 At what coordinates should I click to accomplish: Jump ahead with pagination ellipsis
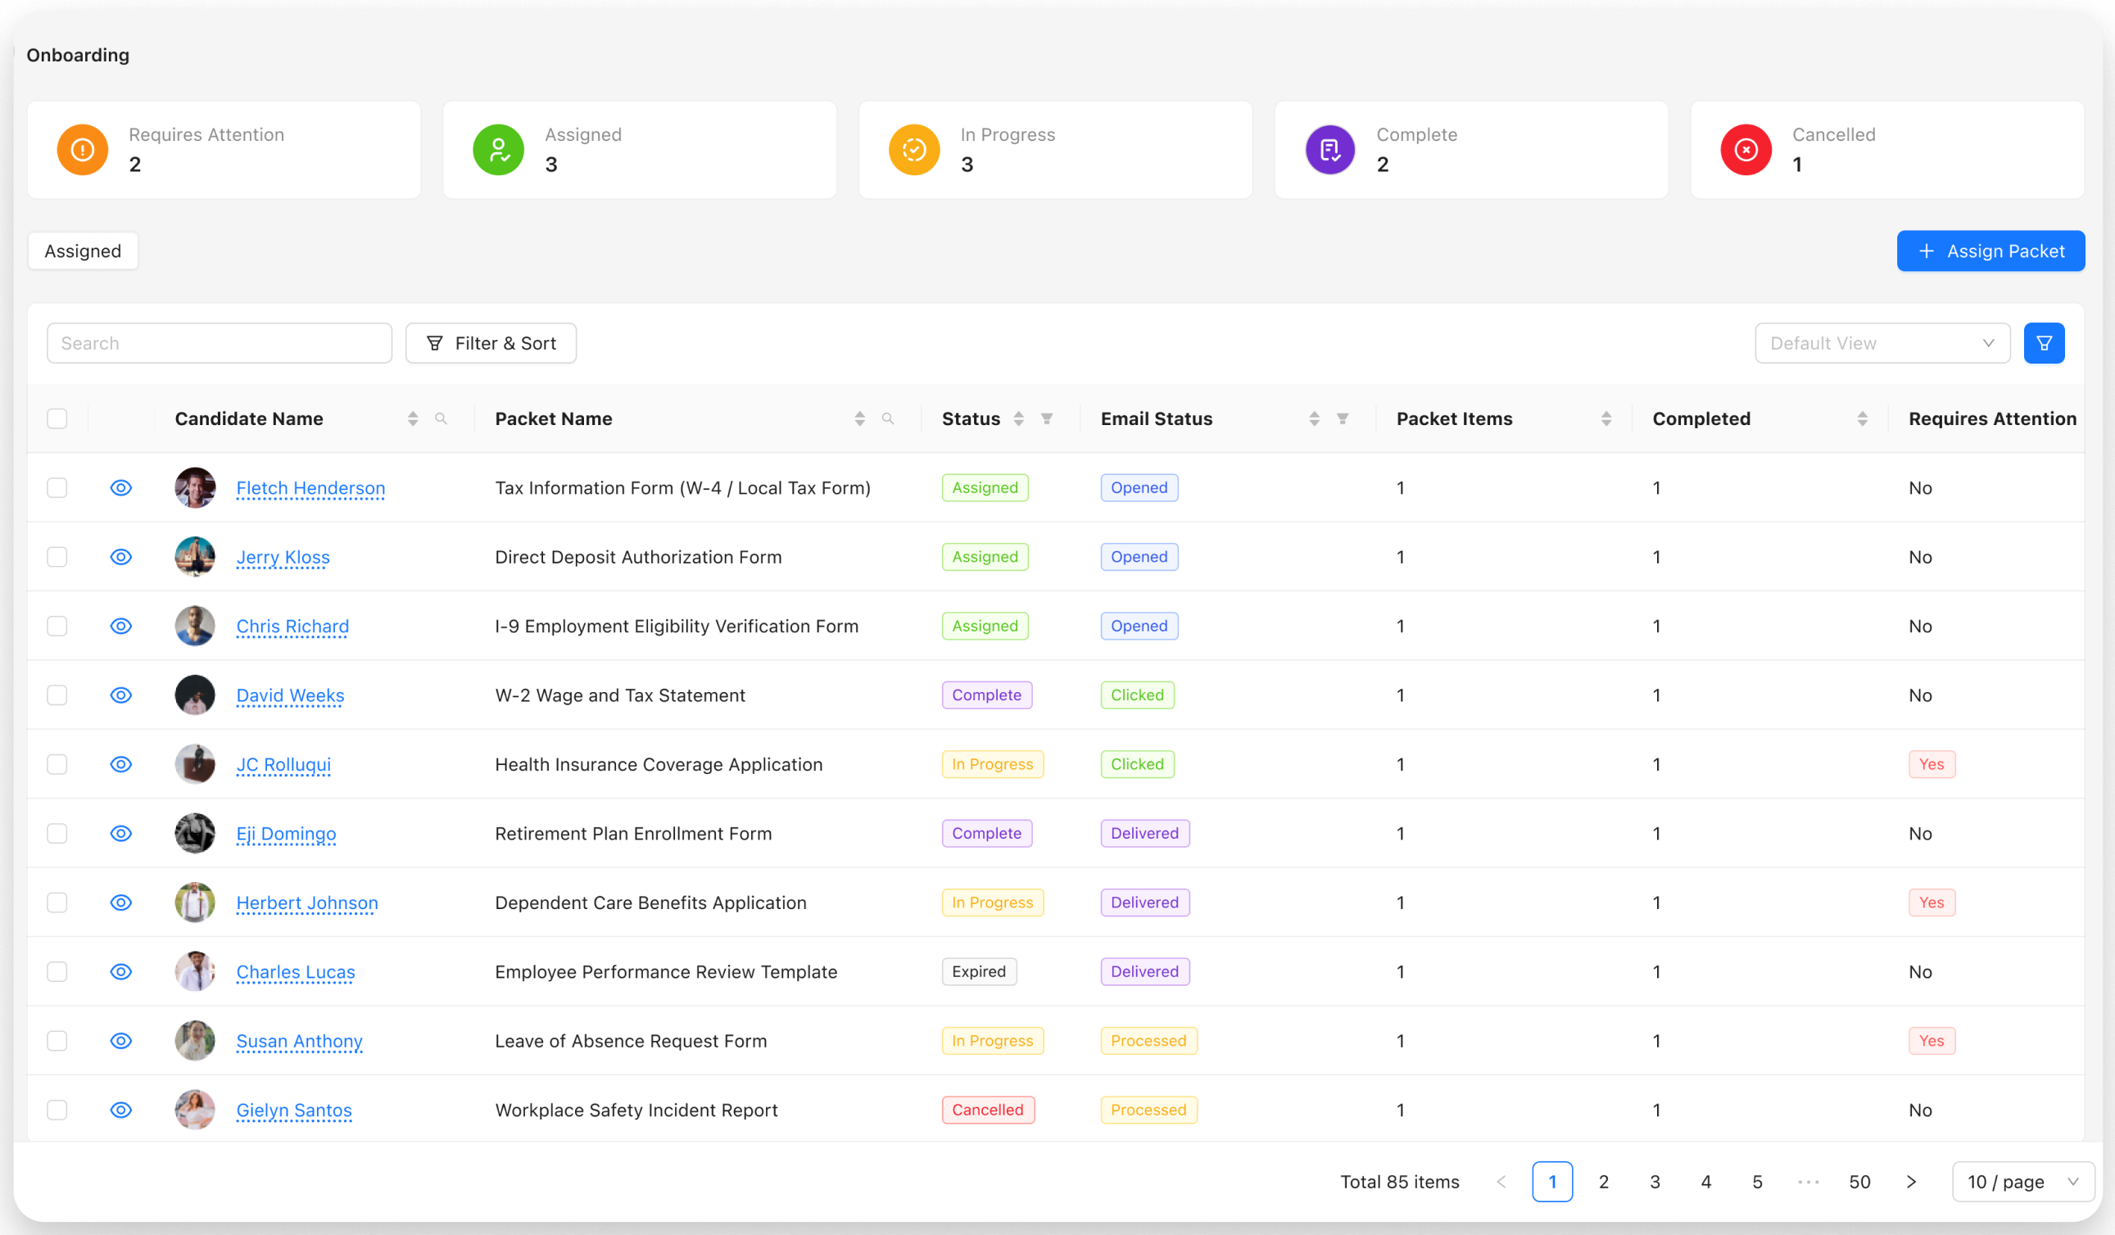[1809, 1182]
